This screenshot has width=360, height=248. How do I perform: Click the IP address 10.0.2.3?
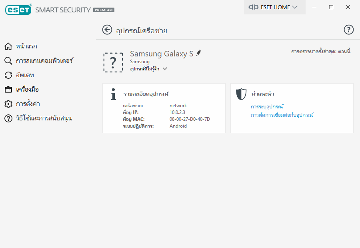point(177,112)
